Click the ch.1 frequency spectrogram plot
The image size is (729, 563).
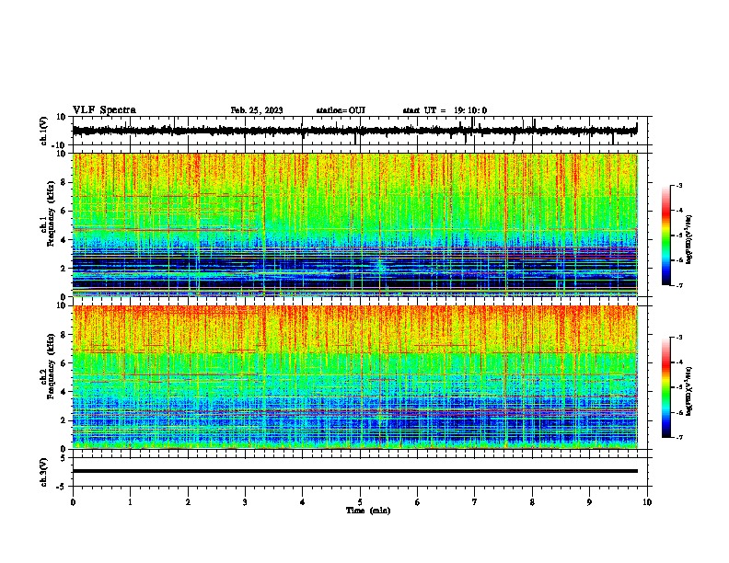tap(354, 224)
